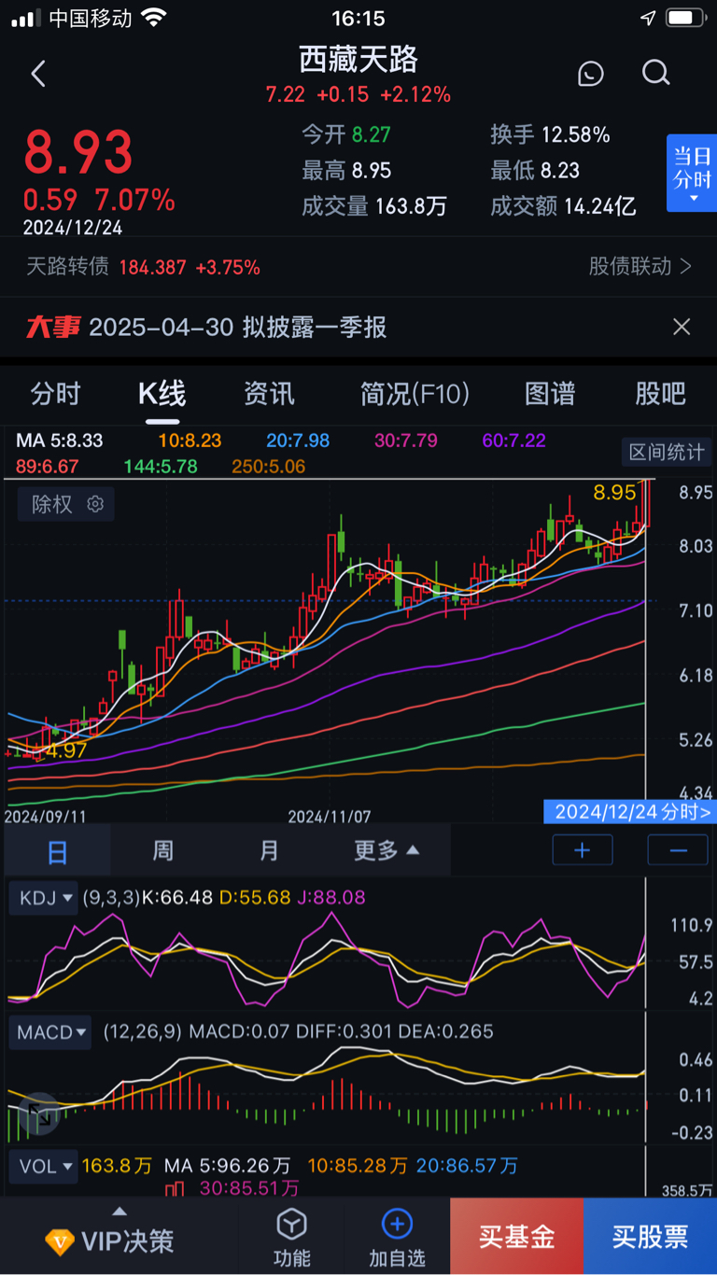Dismiss the 大事 announcement banner
This screenshot has height=1275, width=717.
pos(682,327)
